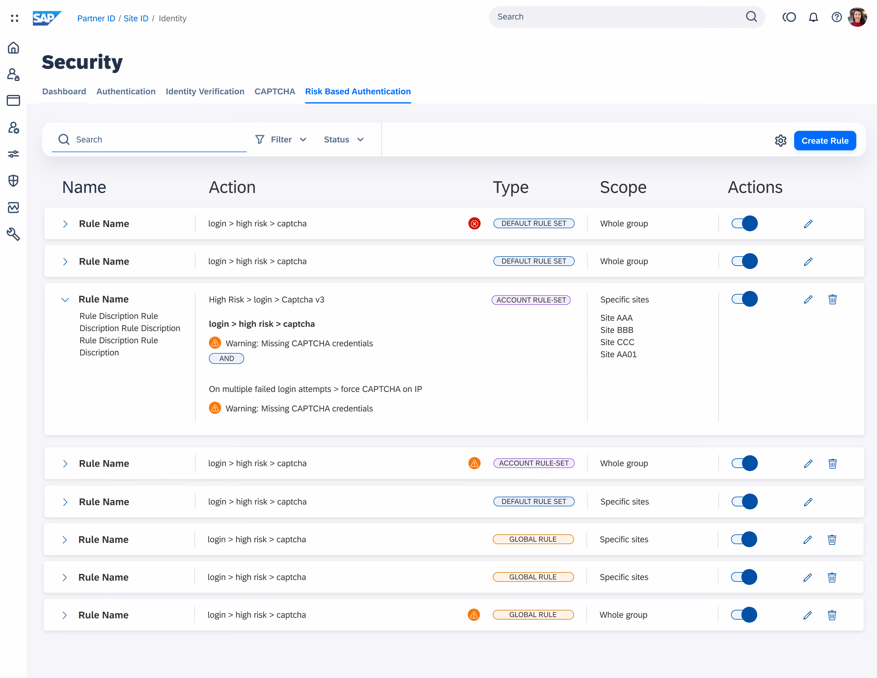Click into the global Search box at top
The width and height of the screenshot is (877, 678).
[x=627, y=17]
